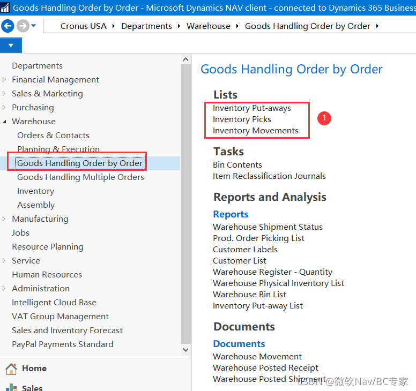Open dropdown arrow after Departments breadcrumb
Viewport: 416px width, 391px height.
[x=179, y=26]
